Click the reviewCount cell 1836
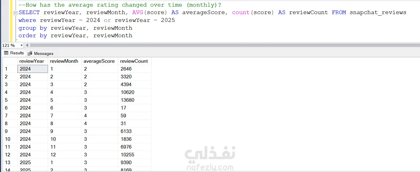This screenshot has width=420, height=172. click(135, 139)
